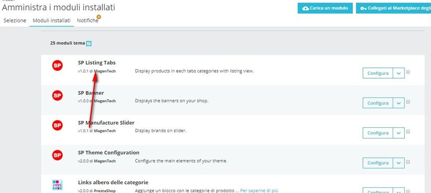Screen dimensions: 431x193
Task: Click Configura for SP Listing Tabs
Action: [x=378, y=73]
